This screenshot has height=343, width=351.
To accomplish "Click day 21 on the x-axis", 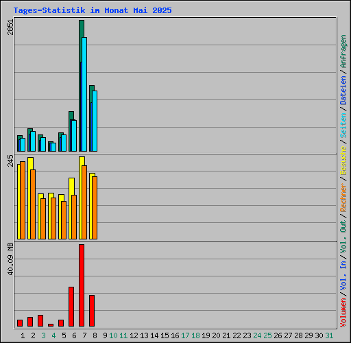I will (226, 335).
